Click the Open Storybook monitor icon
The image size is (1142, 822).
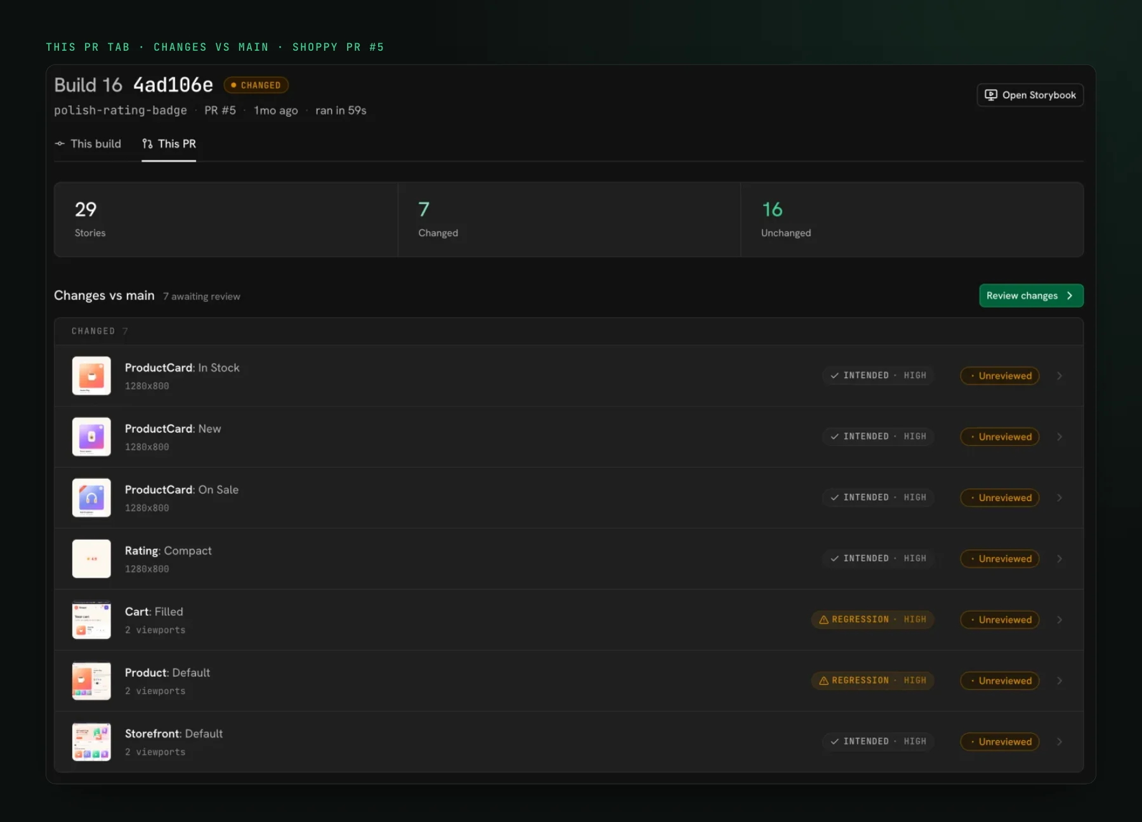click(990, 95)
